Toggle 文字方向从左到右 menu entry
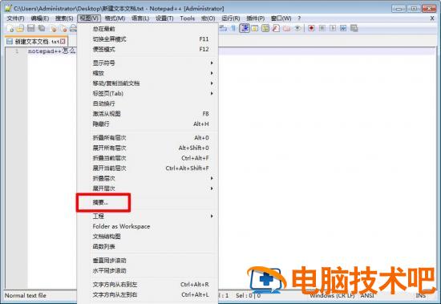 148,294
